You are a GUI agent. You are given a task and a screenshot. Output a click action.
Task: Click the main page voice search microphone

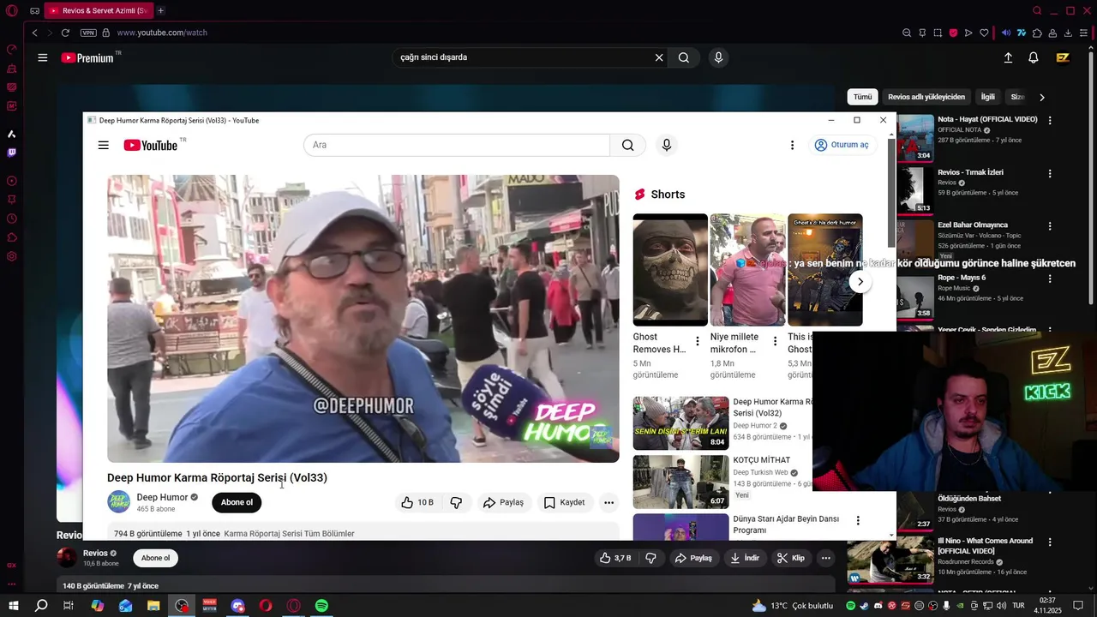pos(718,57)
